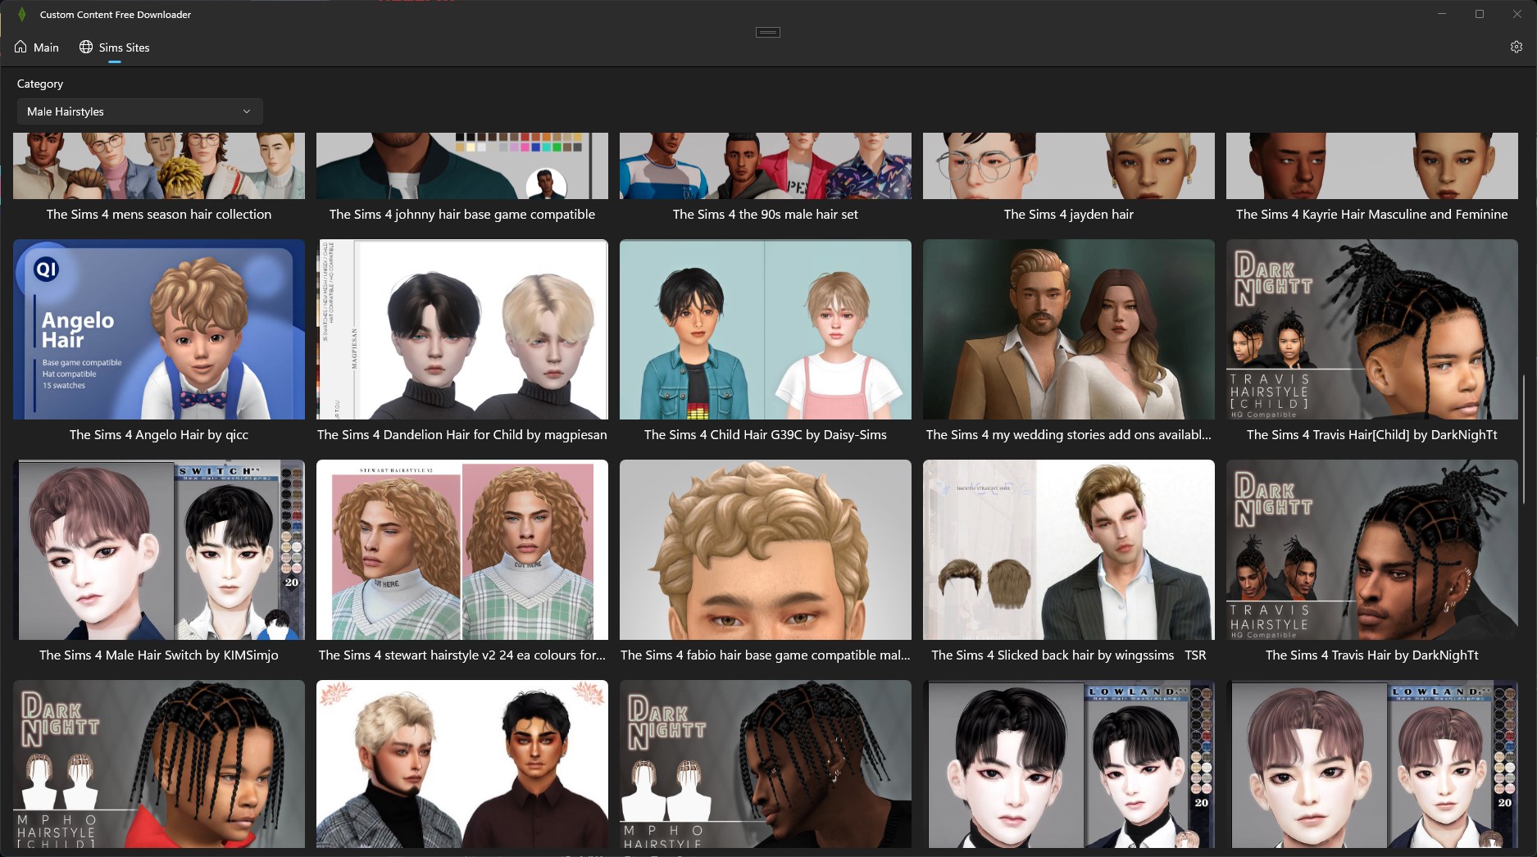The height and width of the screenshot is (857, 1537).
Task: Open the Child Hair G39C thumbnail
Action: click(x=766, y=329)
